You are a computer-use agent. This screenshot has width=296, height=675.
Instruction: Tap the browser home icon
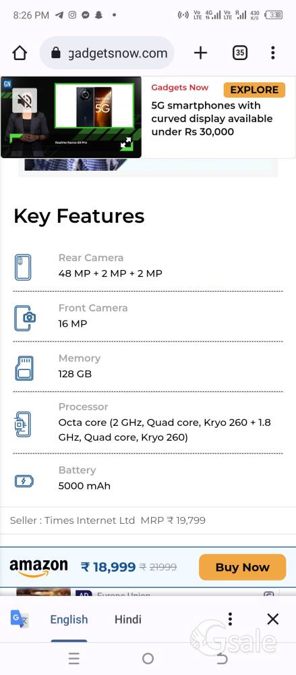point(20,53)
